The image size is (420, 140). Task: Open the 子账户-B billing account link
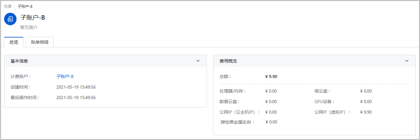point(65,76)
